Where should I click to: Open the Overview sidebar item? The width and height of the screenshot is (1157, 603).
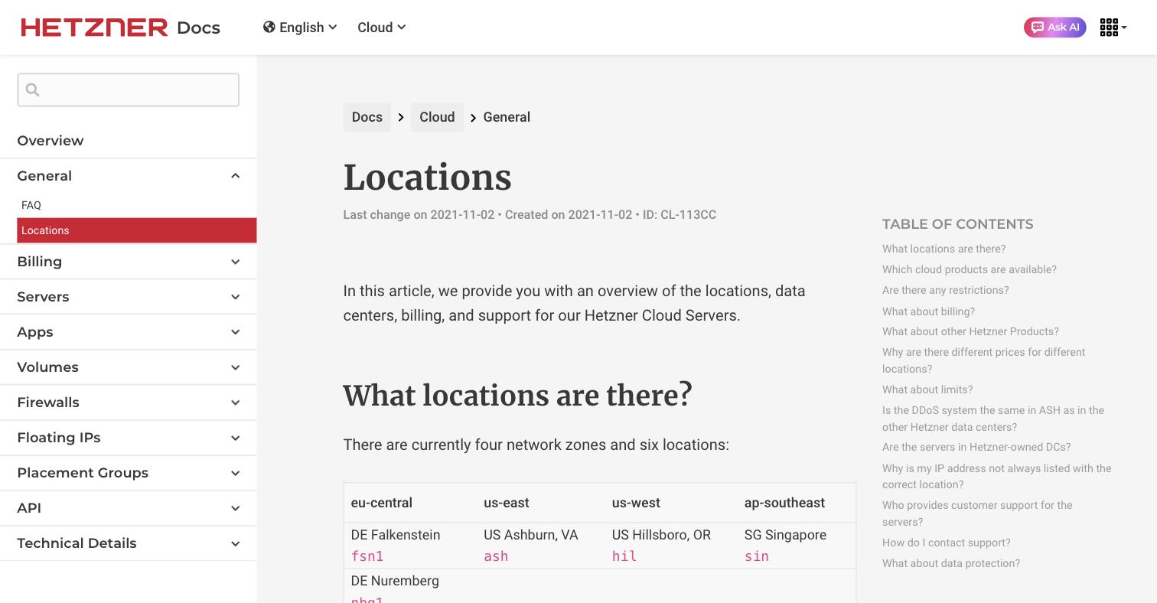(51, 141)
